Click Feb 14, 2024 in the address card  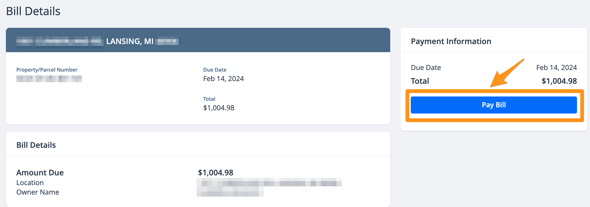(x=223, y=79)
